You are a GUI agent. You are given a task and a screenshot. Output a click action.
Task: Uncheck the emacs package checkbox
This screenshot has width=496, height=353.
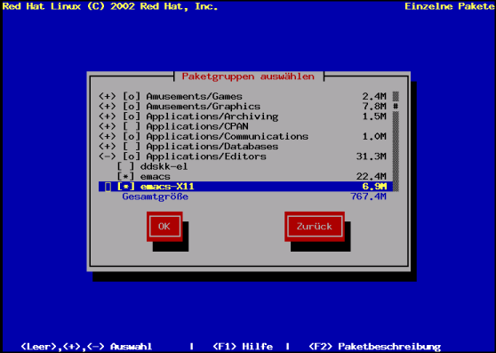[125, 176]
